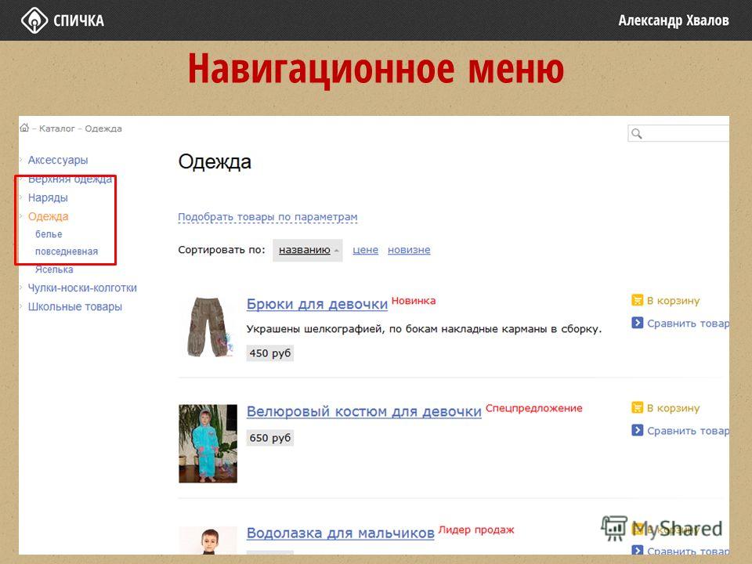Open Школьные товары category
This screenshot has width=752, height=564.
click(75, 306)
